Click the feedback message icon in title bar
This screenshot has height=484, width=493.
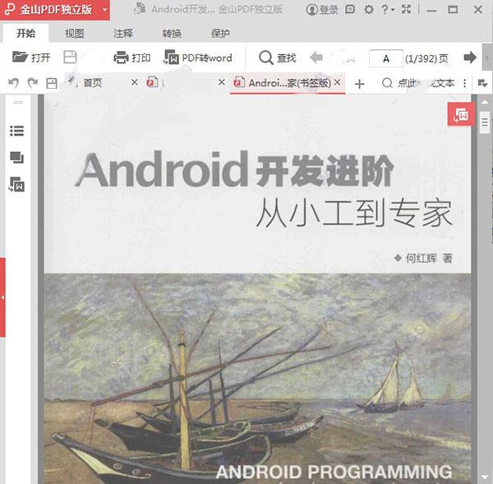pos(351,10)
